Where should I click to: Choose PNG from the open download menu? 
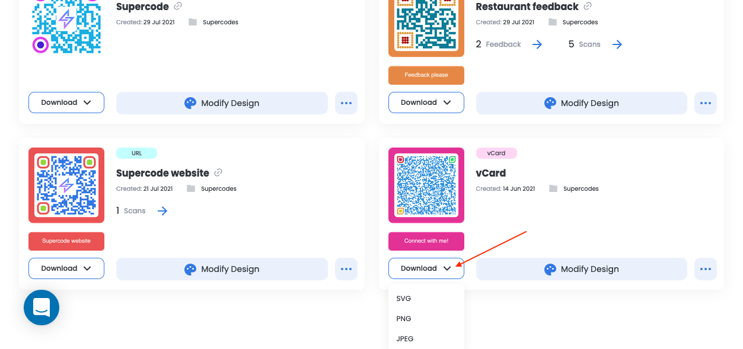point(403,318)
